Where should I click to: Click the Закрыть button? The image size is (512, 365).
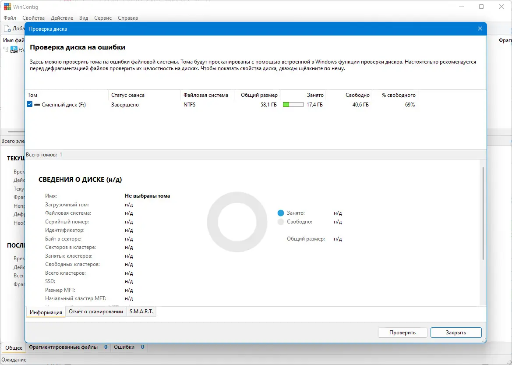[x=456, y=333]
